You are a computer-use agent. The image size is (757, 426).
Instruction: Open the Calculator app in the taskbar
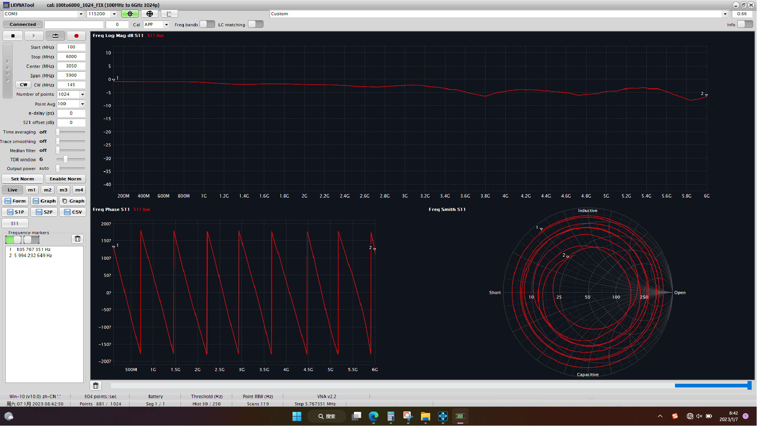click(391, 416)
